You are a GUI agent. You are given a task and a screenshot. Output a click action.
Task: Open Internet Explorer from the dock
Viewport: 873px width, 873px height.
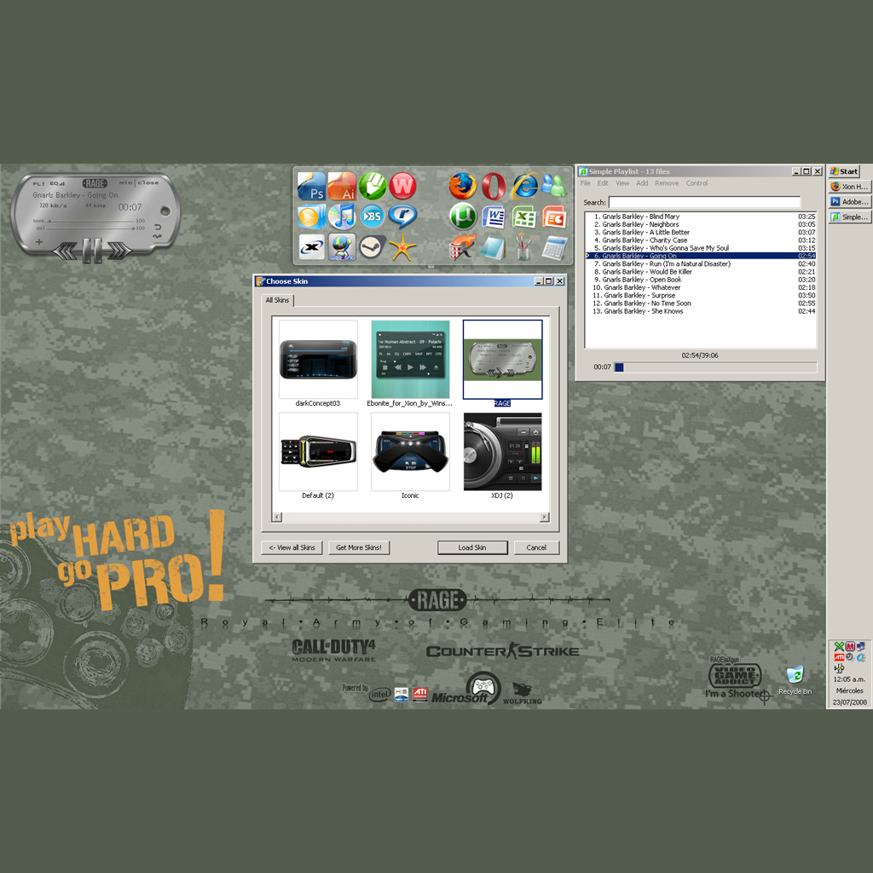(x=524, y=186)
